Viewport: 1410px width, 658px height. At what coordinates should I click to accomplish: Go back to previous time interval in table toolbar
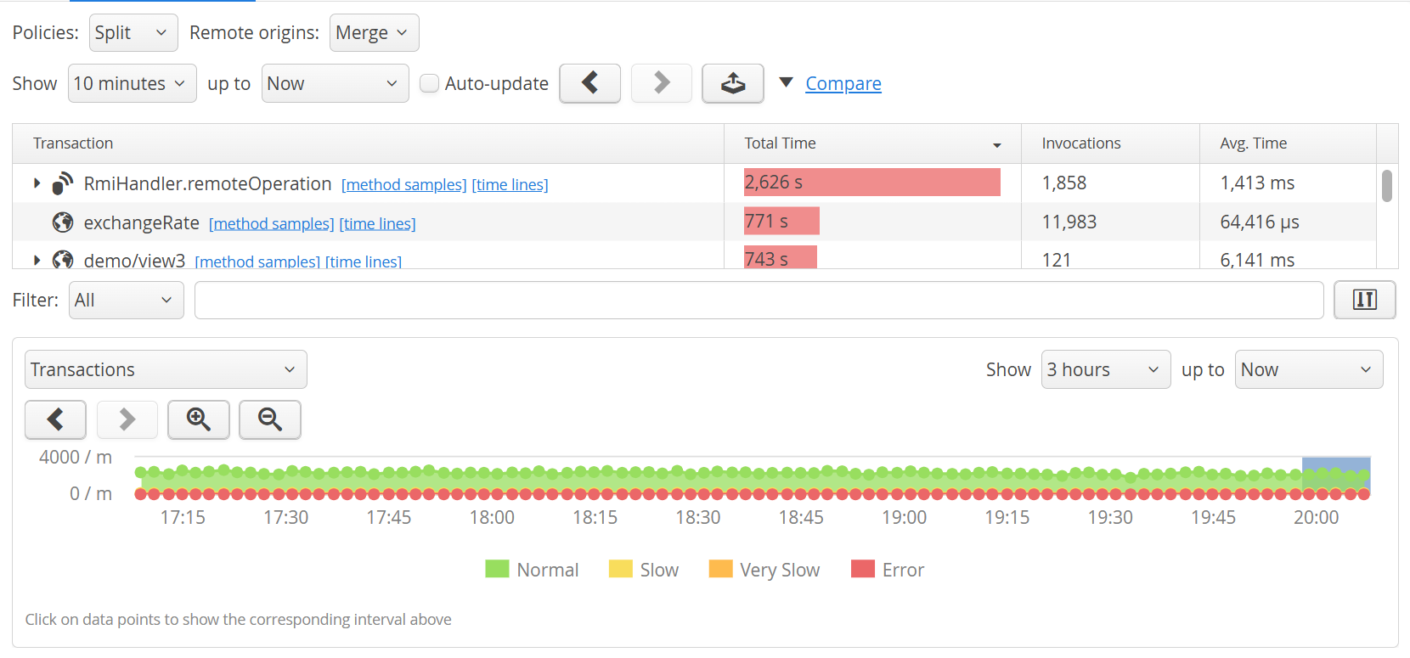589,83
